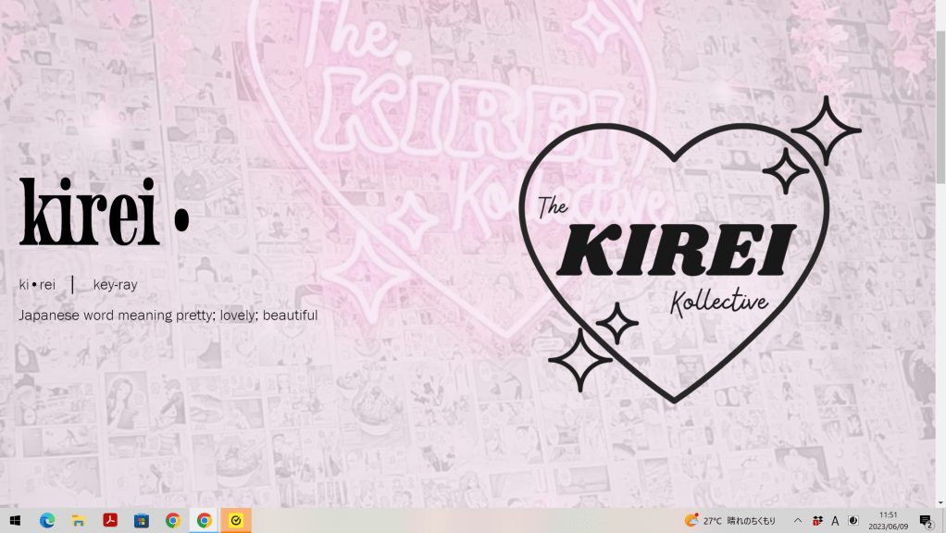This screenshot has height=533, width=946.
Task: Open File Explorer from the taskbar
Action: pyautogui.click(x=79, y=520)
